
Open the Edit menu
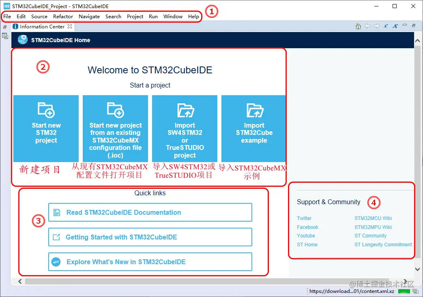point(21,17)
